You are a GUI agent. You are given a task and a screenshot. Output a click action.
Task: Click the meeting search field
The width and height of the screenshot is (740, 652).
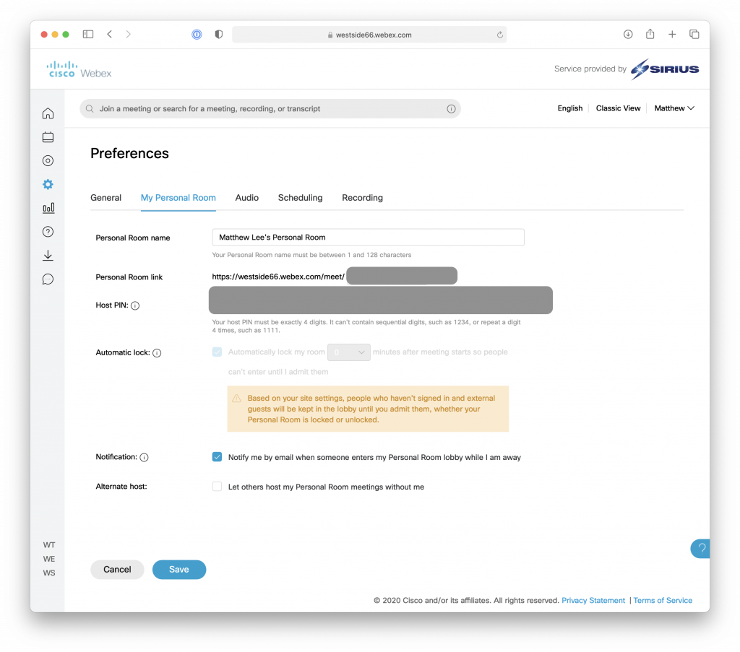(270, 109)
